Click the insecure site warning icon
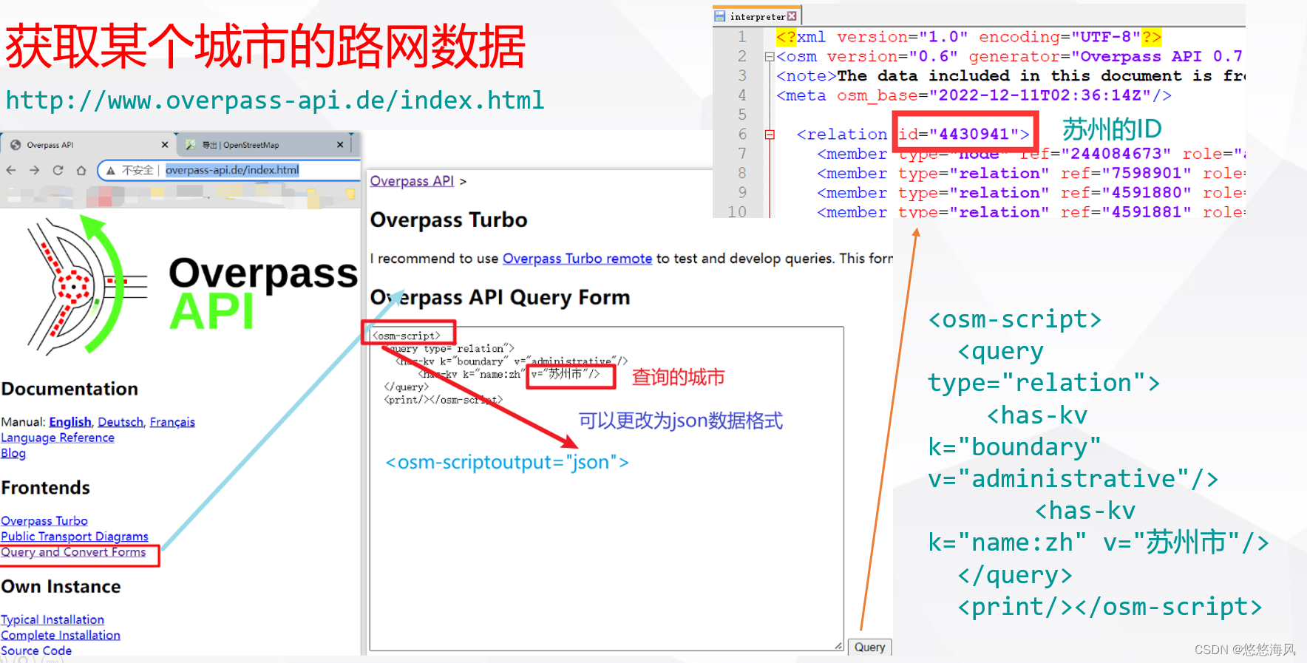 [111, 171]
